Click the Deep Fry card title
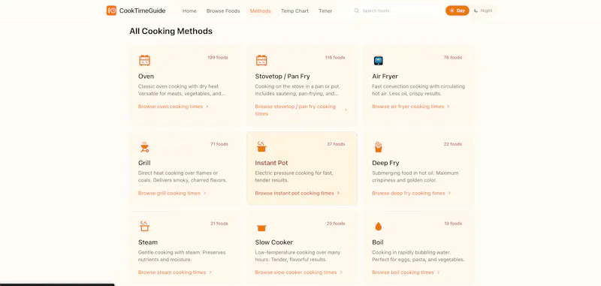 (x=385, y=163)
